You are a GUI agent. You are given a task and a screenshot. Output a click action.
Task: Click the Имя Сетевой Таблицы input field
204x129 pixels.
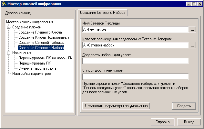click(x=136, y=29)
